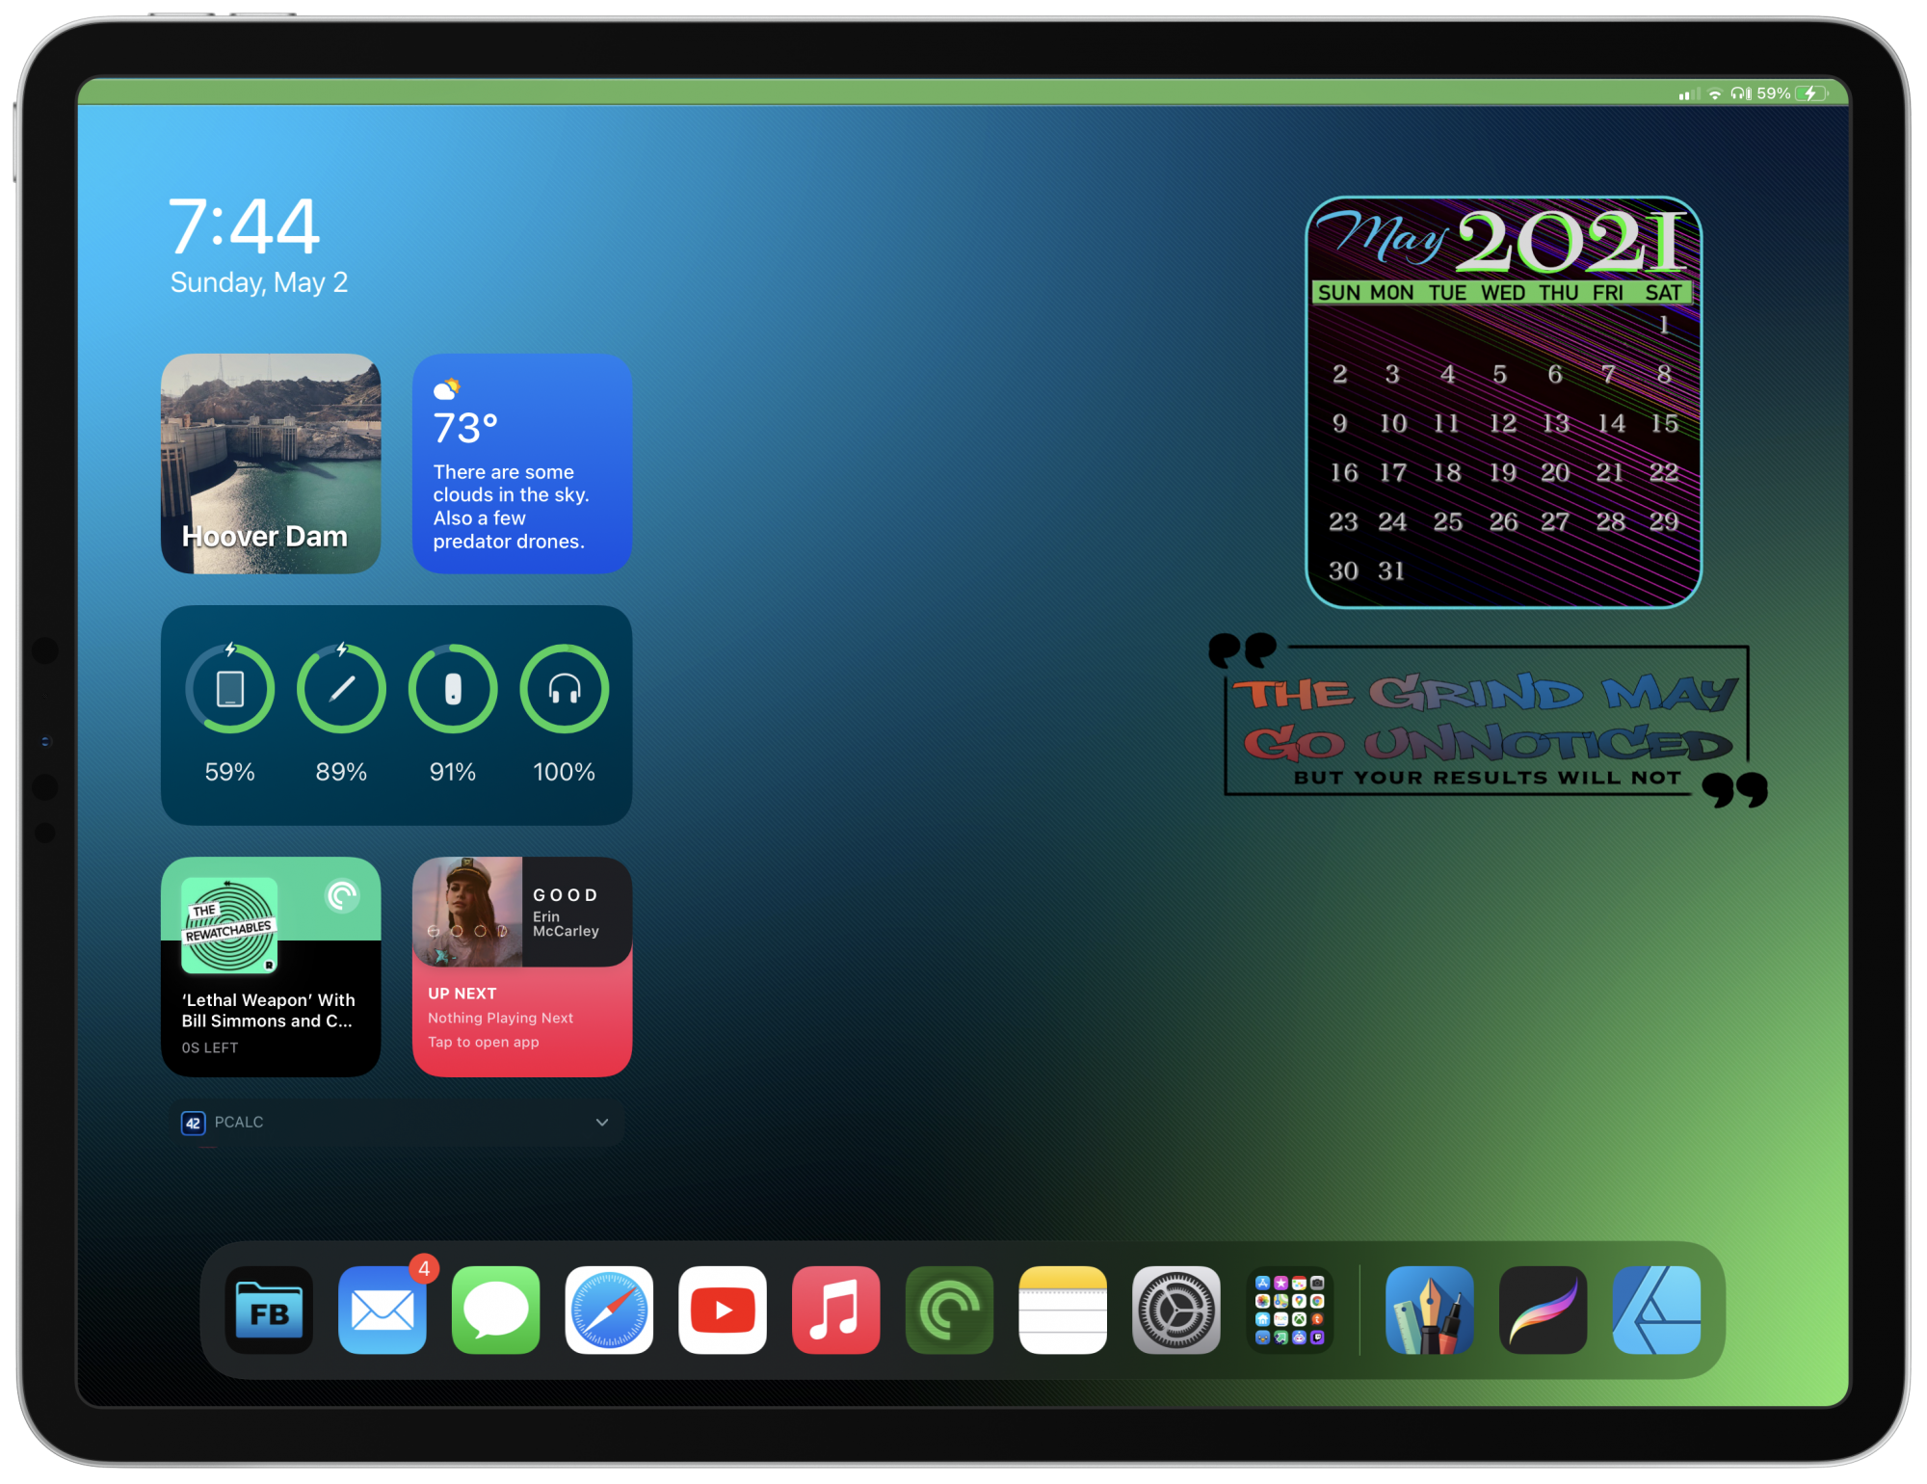
Task: Open Mail app with badge
Action: click(383, 1311)
